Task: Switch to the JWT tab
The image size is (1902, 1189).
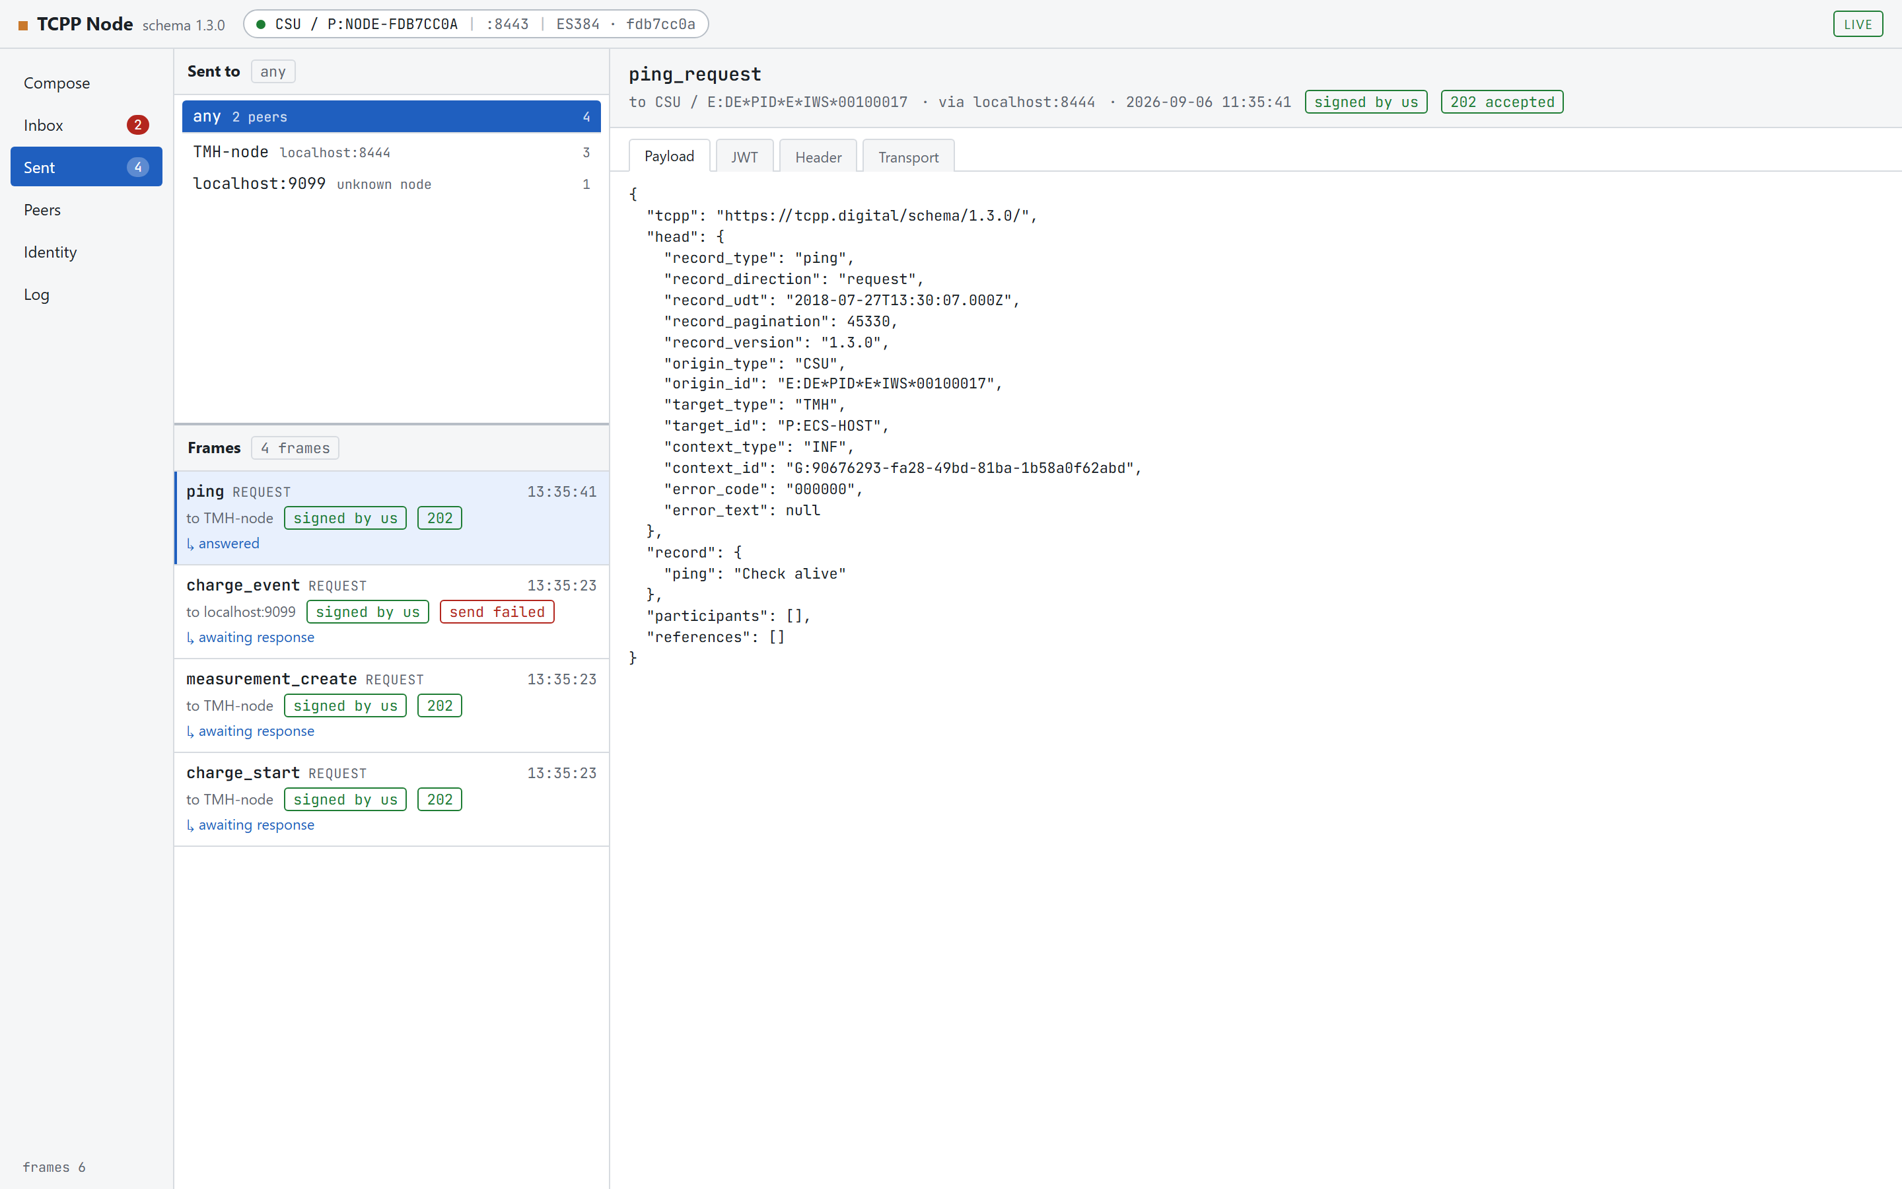Action: [x=744, y=156]
